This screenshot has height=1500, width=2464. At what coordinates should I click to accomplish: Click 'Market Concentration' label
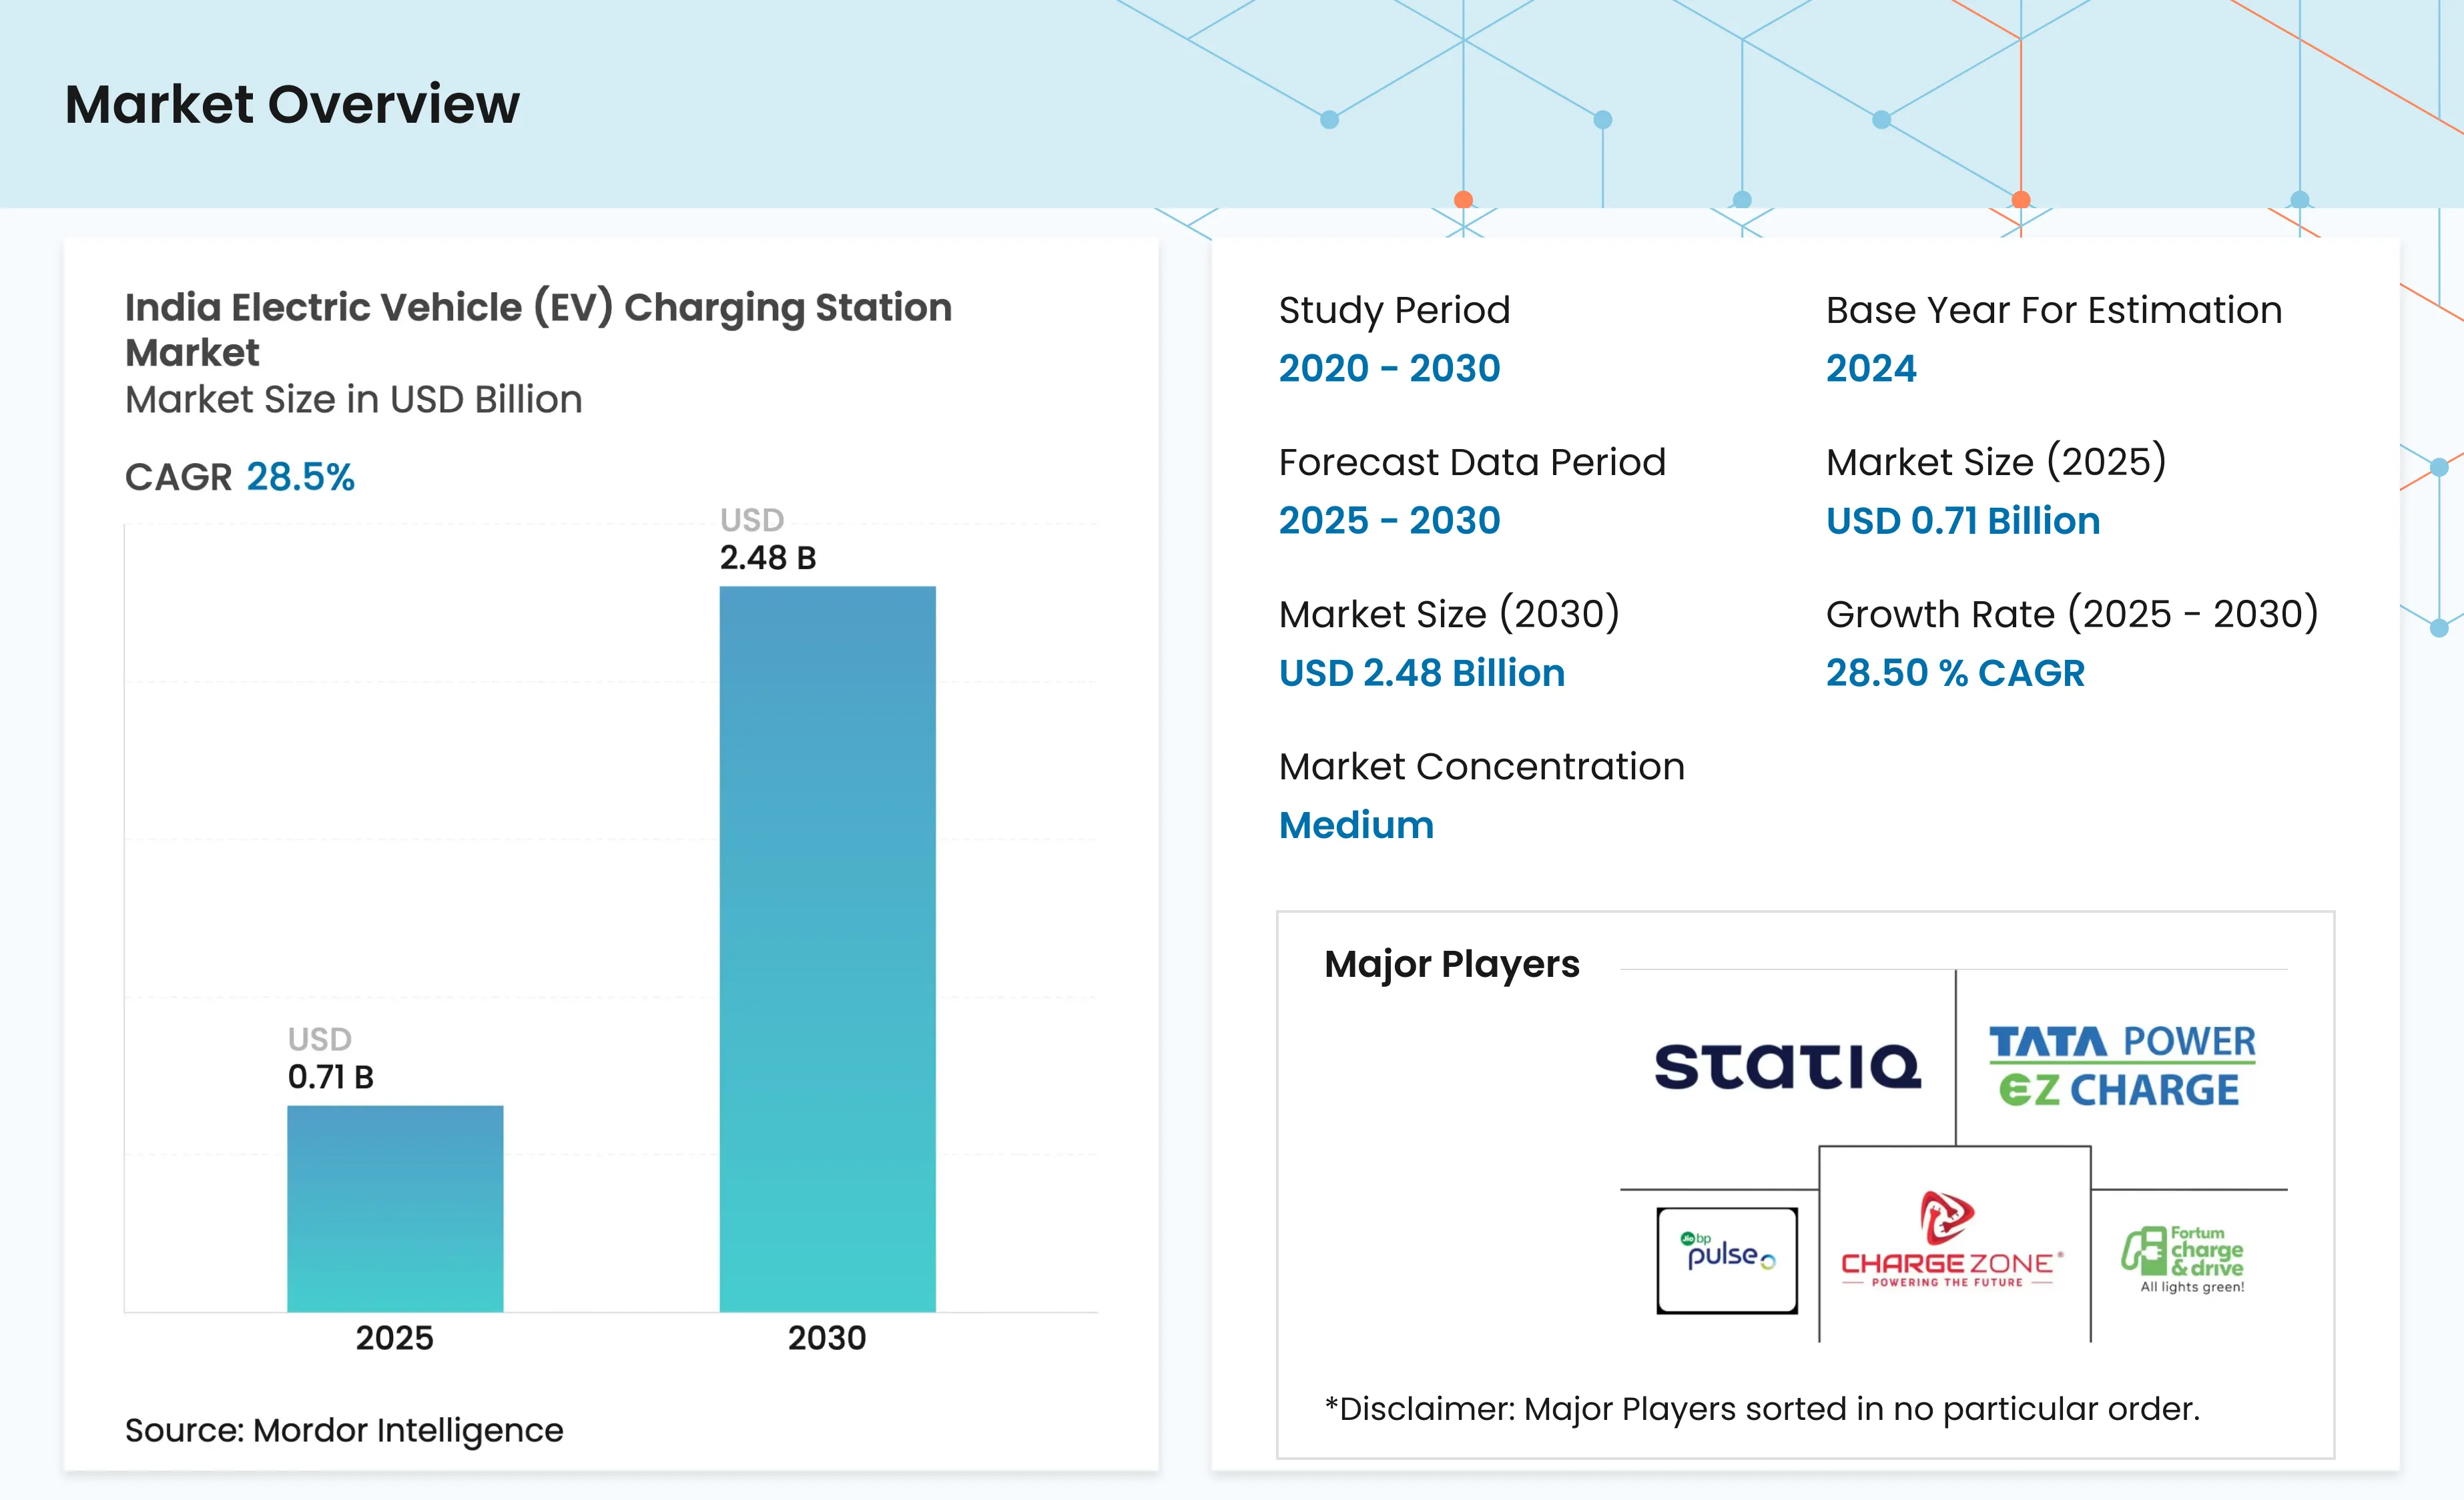[x=1482, y=767]
